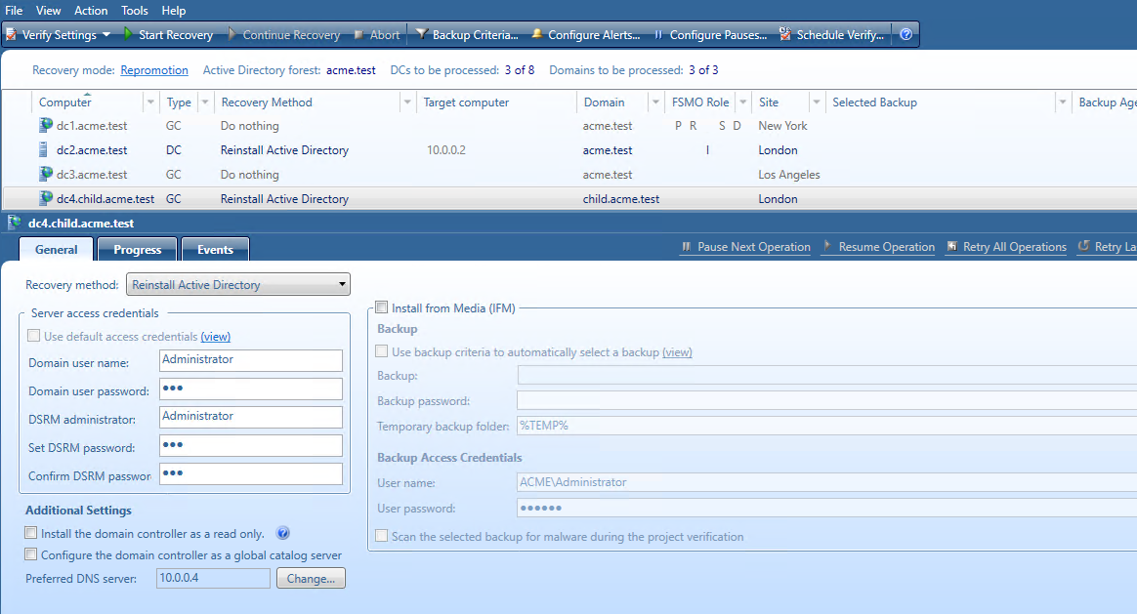Image resolution: width=1137 pixels, height=614 pixels.
Task: Switch to the Events tab
Action: click(x=215, y=249)
